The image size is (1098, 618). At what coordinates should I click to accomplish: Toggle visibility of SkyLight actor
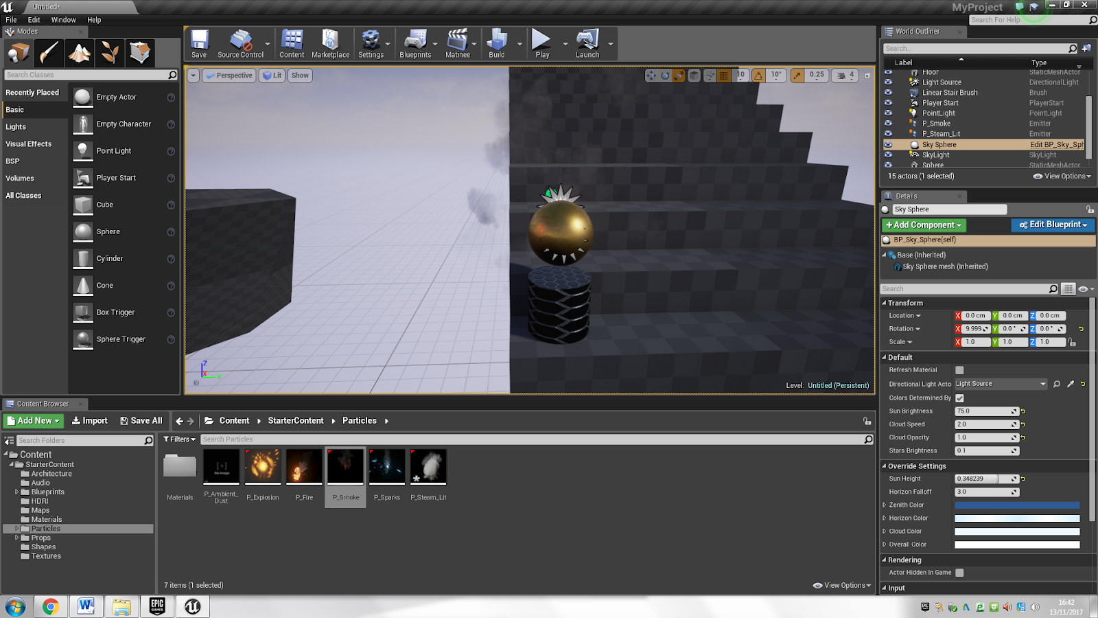pyautogui.click(x=888, y=155)
